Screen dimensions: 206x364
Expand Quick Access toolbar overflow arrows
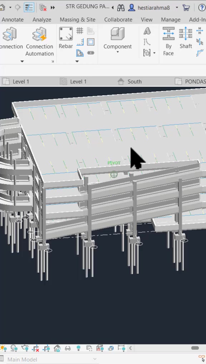coord(53,7)
